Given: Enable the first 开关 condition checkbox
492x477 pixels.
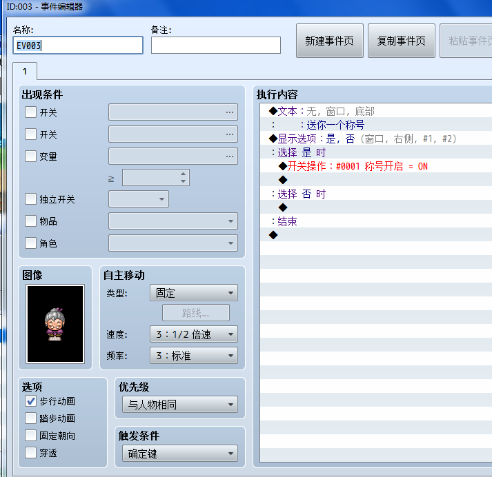Looking at the screenshot, I should point(30,112).
